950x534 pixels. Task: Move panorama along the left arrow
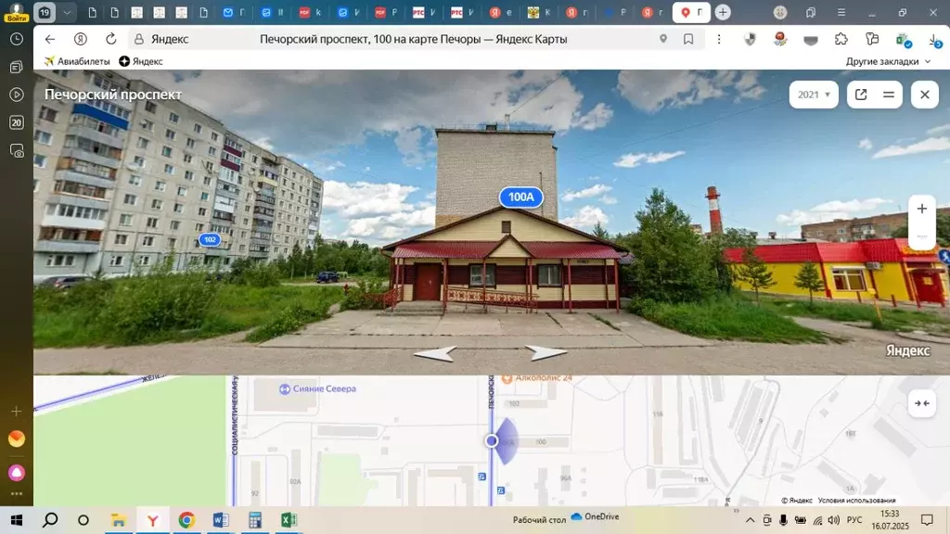coord(435,353)
